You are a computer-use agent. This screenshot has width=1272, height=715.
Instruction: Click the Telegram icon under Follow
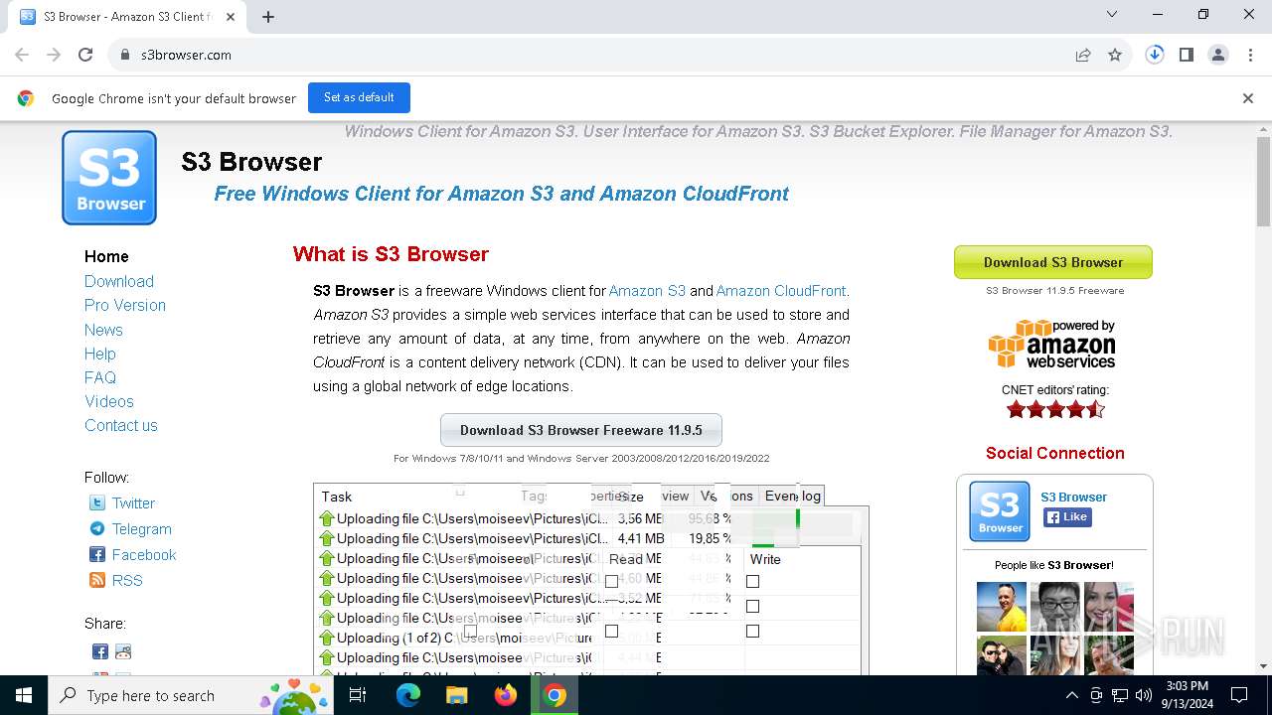click(97, 529)
